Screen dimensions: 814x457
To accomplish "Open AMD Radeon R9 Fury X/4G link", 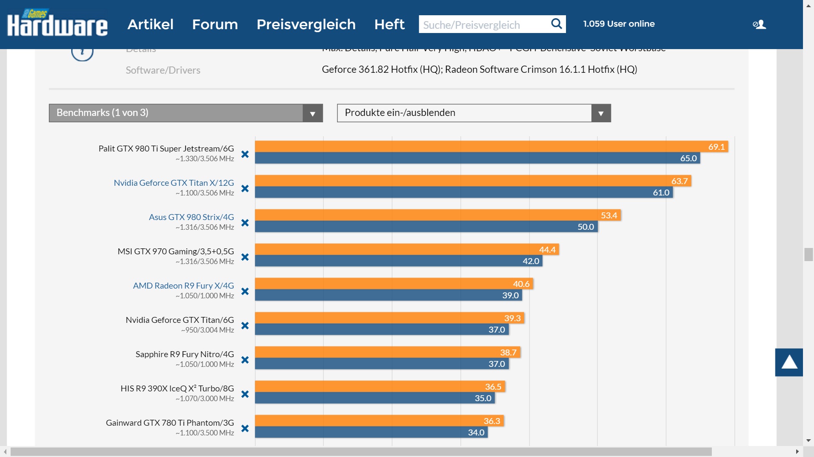I will pos(183,286).
